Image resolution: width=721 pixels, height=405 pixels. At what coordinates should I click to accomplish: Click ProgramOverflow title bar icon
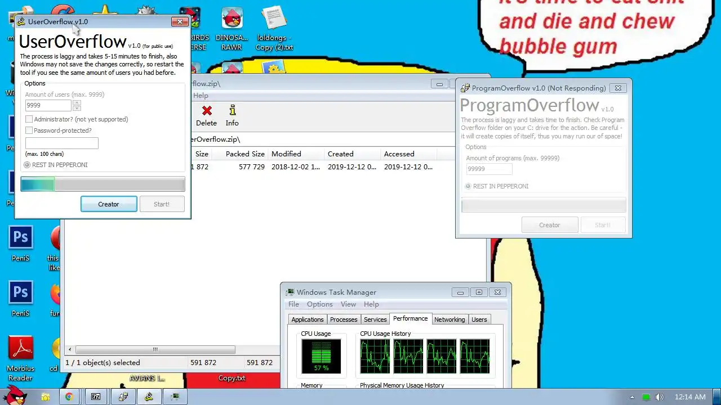click(465, 88)
